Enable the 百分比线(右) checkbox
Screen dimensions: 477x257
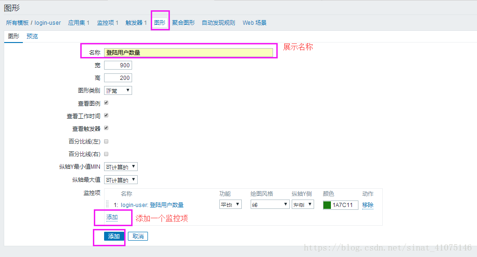106,154
